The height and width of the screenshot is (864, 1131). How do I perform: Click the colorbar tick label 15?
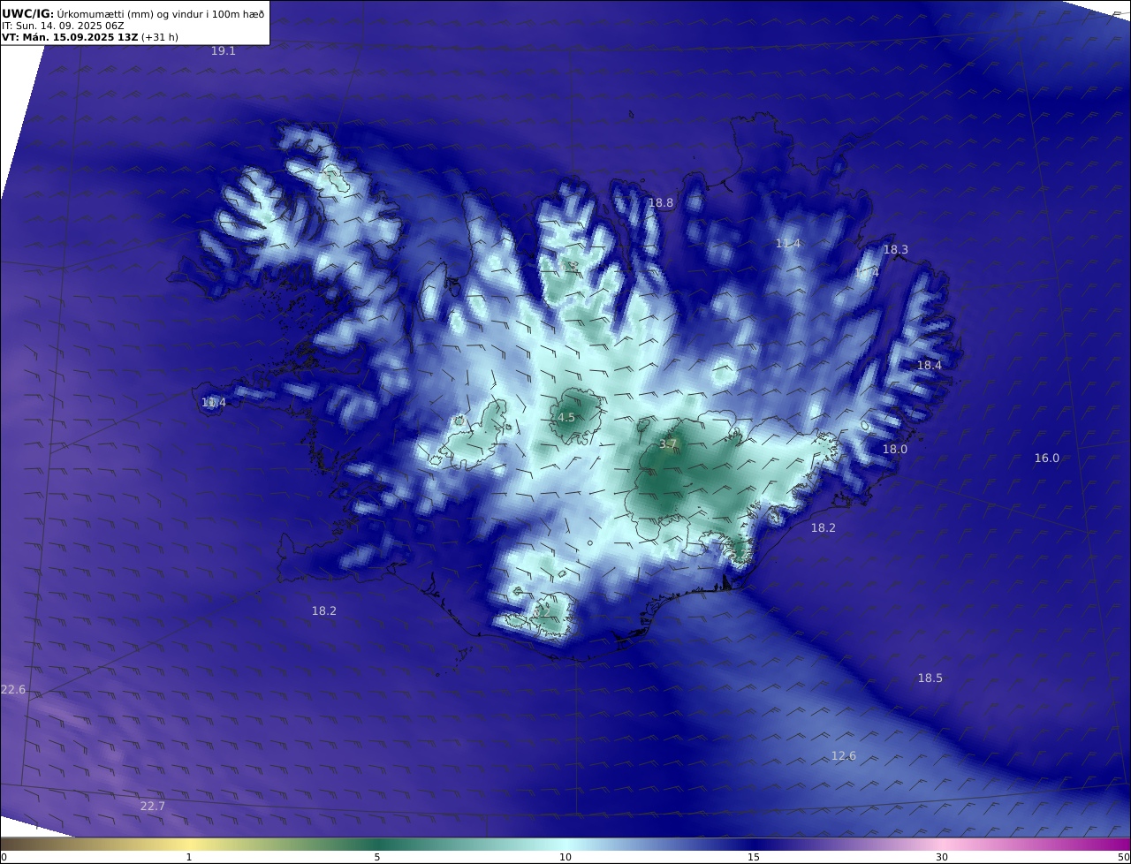click(754, 857)
